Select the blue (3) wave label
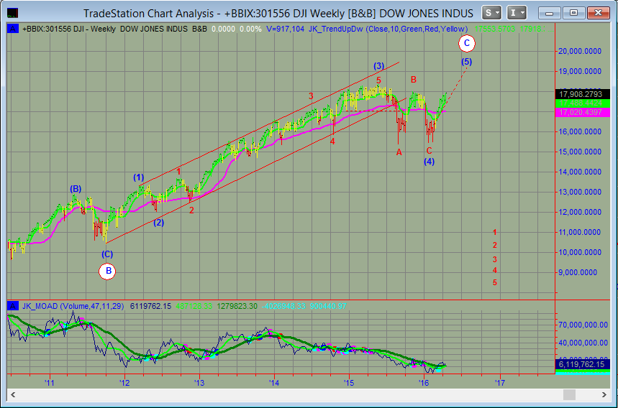Screen dimensions: 618x408 pos(378,65)
